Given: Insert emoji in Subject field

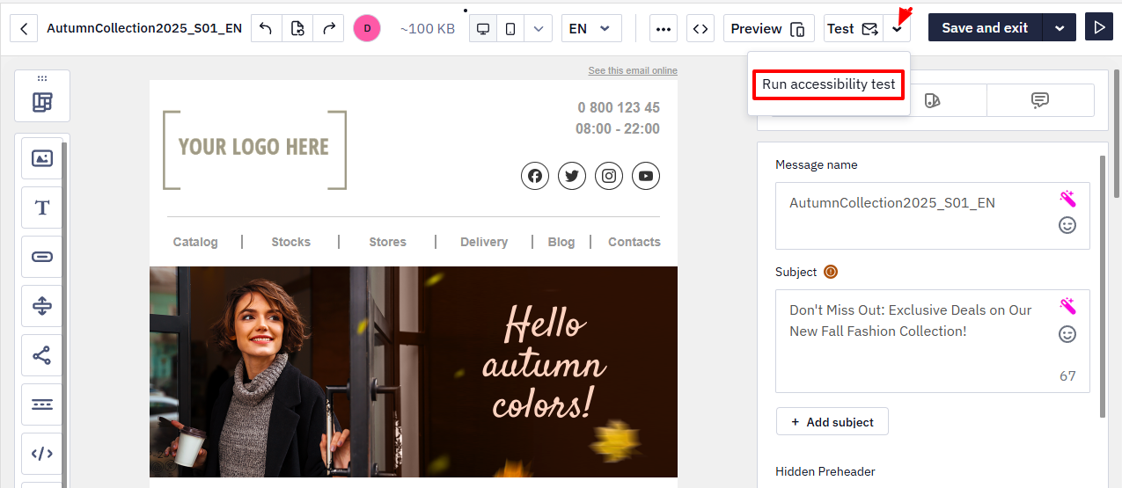Looking at the screenshot, I should [x=1067, y=334].
